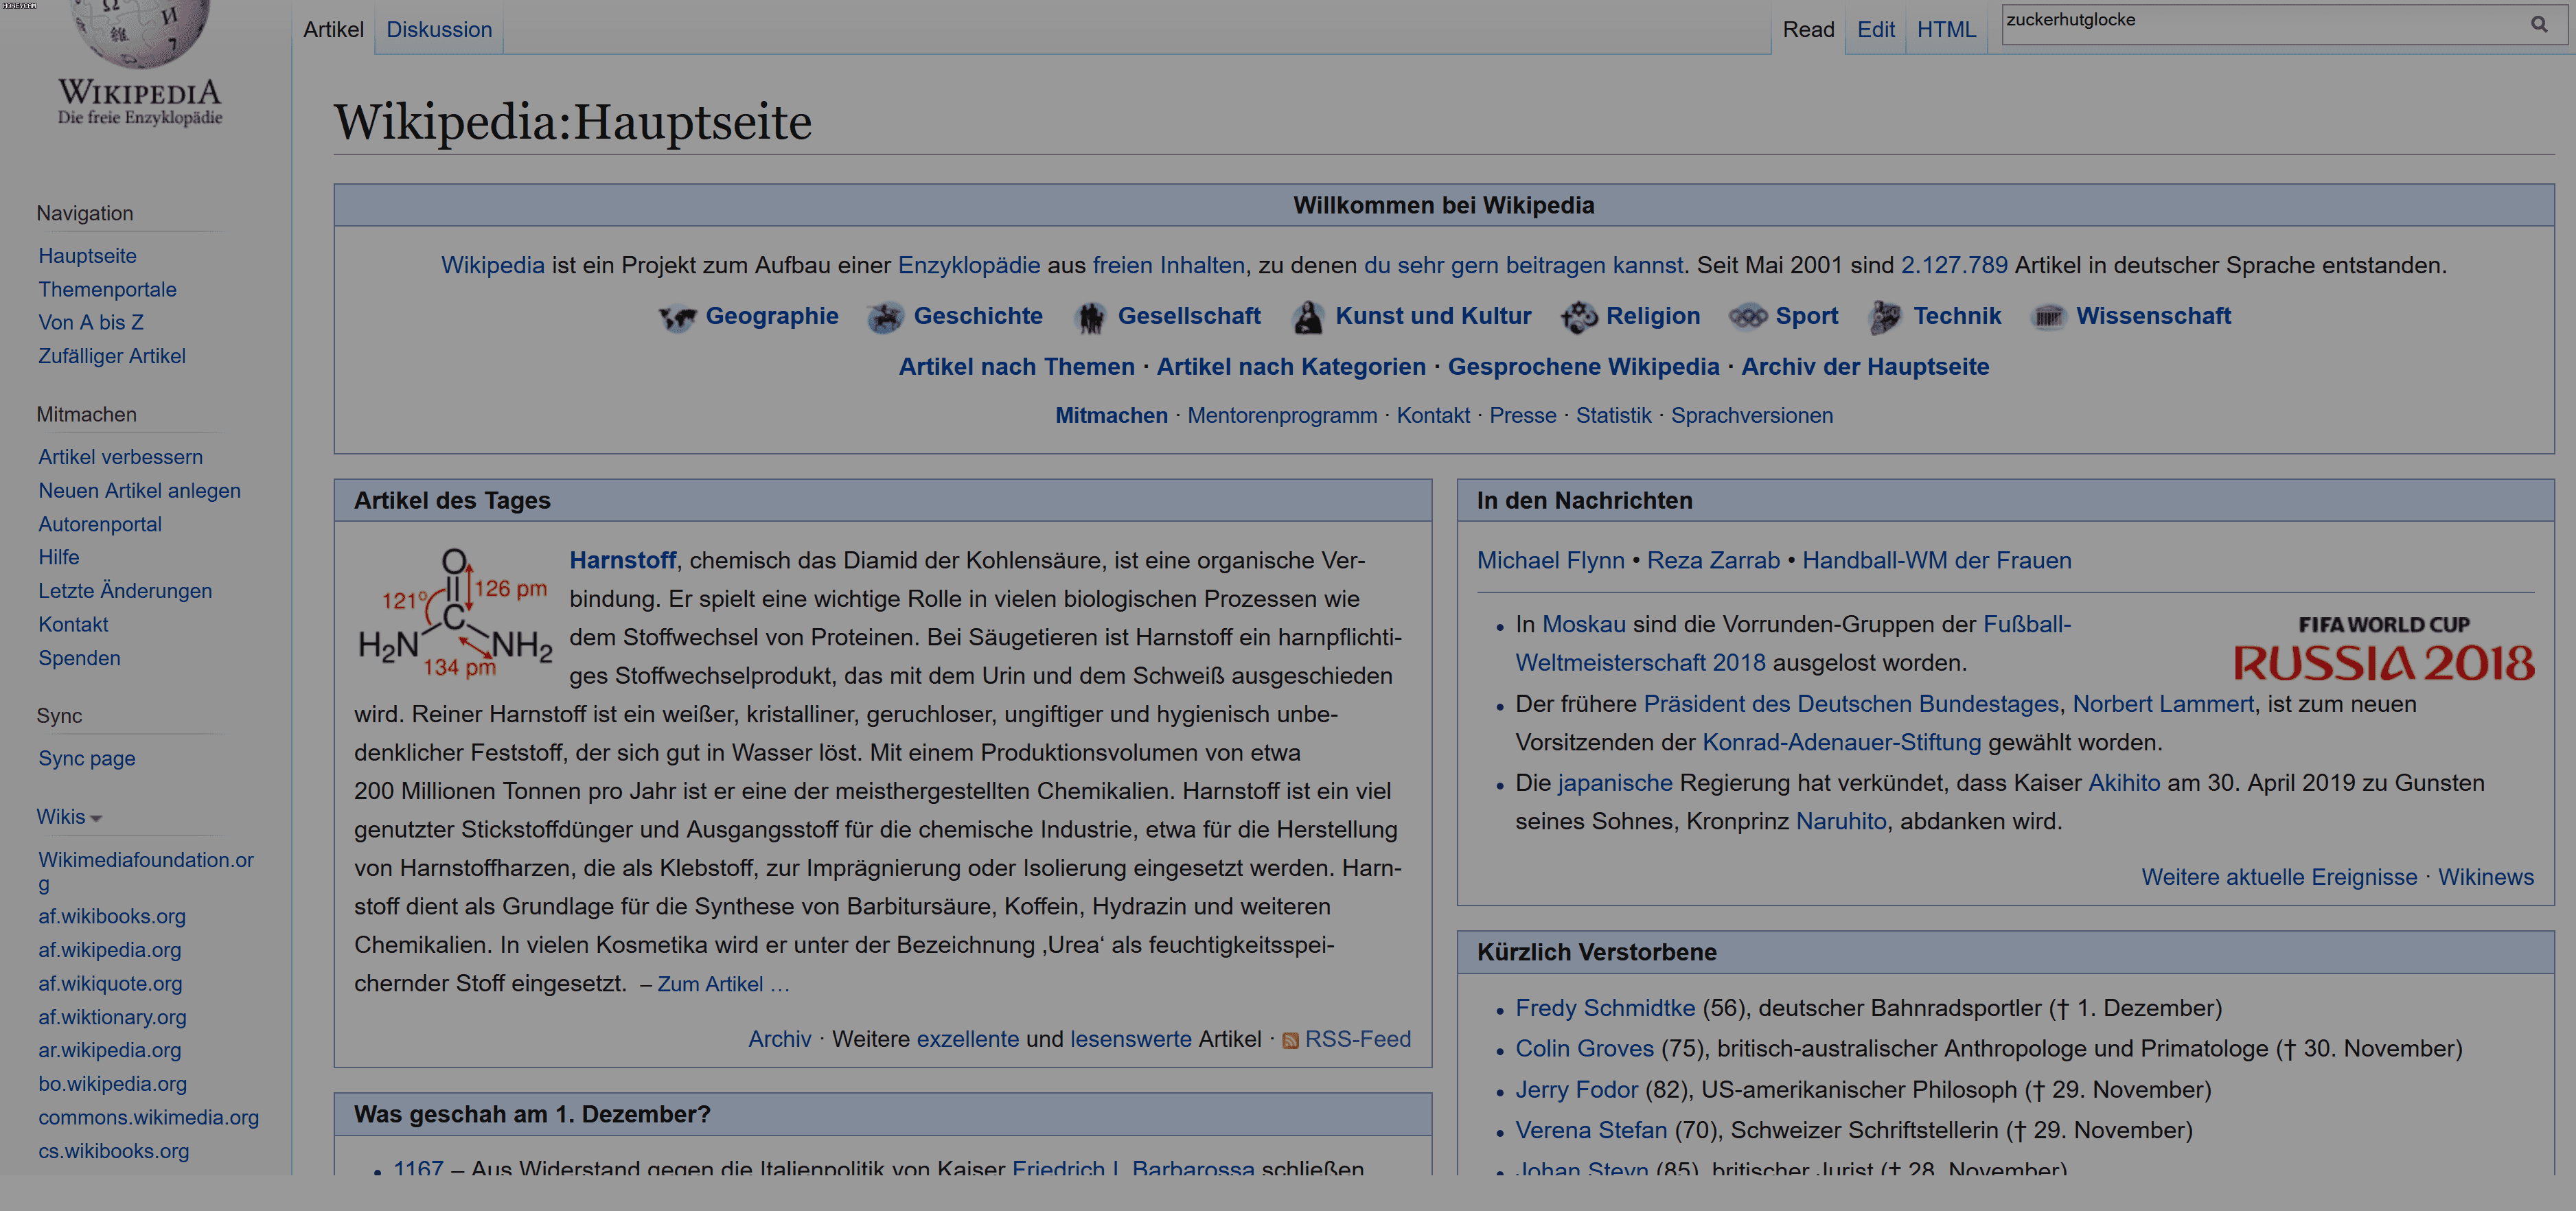This screenshot has height=1211, width=2576.
Task: Switch to the Artikel tab
Action: click(333, 30)
